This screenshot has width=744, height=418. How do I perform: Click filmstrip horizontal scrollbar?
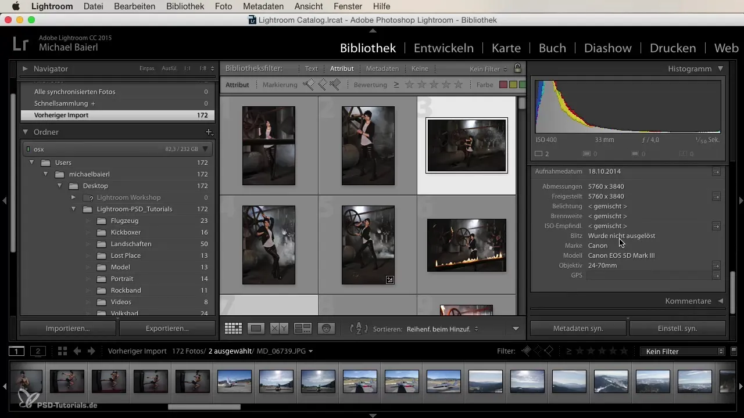click(204, 407)
